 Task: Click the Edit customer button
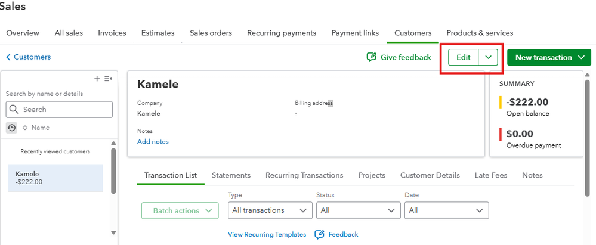(x=464, y=57)
